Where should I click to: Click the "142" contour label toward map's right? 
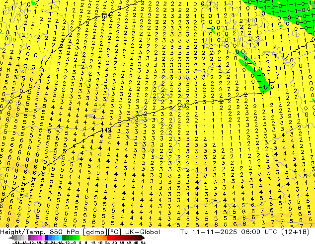coord(182,106)
